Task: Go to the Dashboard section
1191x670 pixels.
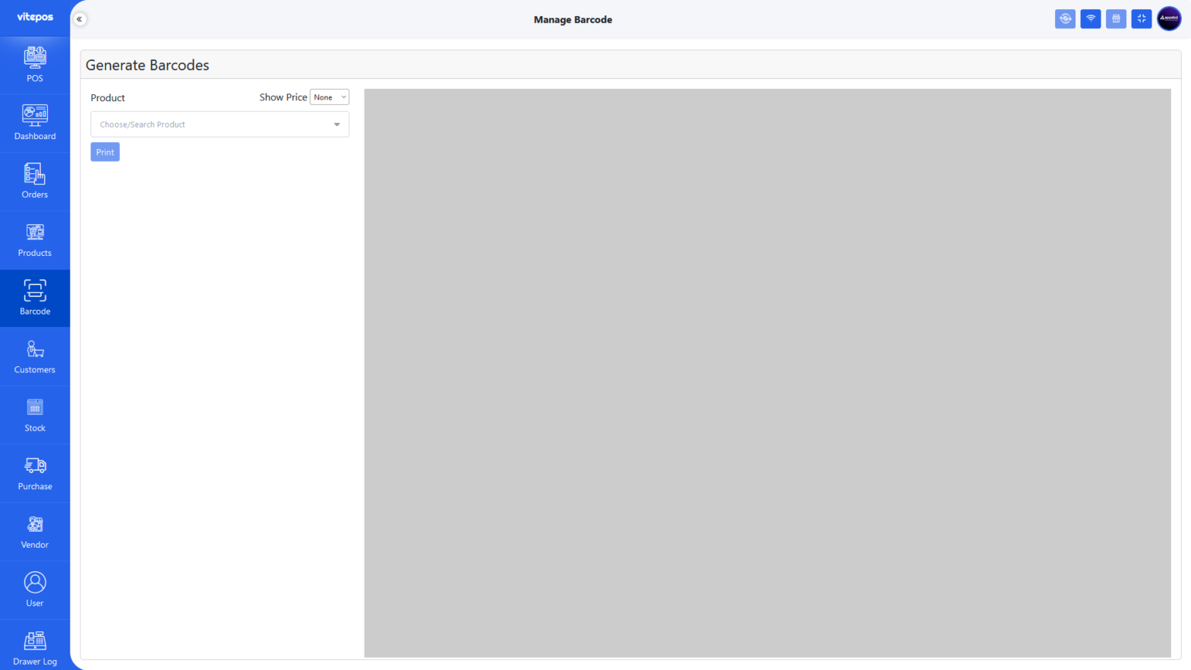Action: pyautogui.click(x=35, y=123)
